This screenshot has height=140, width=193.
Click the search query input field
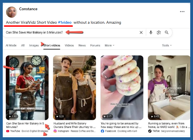click(69, 33)
